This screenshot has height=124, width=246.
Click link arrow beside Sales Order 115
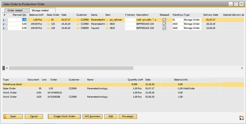point(48,24)
